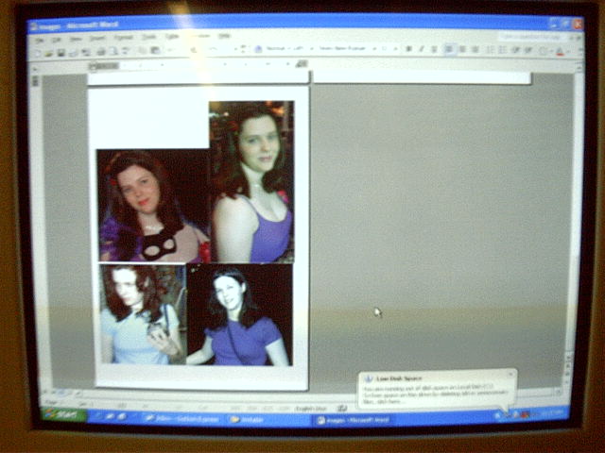Click the Styles and Formatting icon
The height and width of the screenshot is (453, 605).
click(258, 49)
